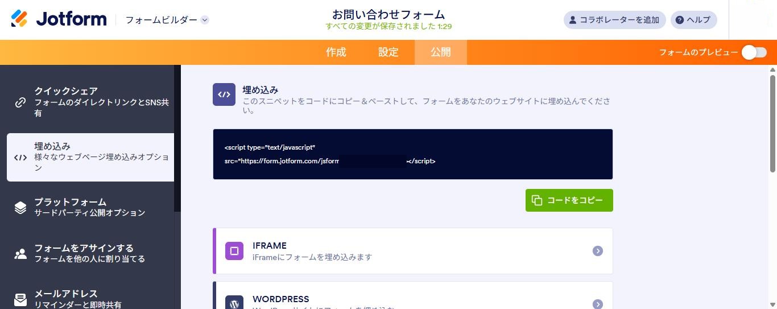This screenshot has width=777, height=309.
Task: Click the プラットフォーム layers icon
Action: [20, 207]
